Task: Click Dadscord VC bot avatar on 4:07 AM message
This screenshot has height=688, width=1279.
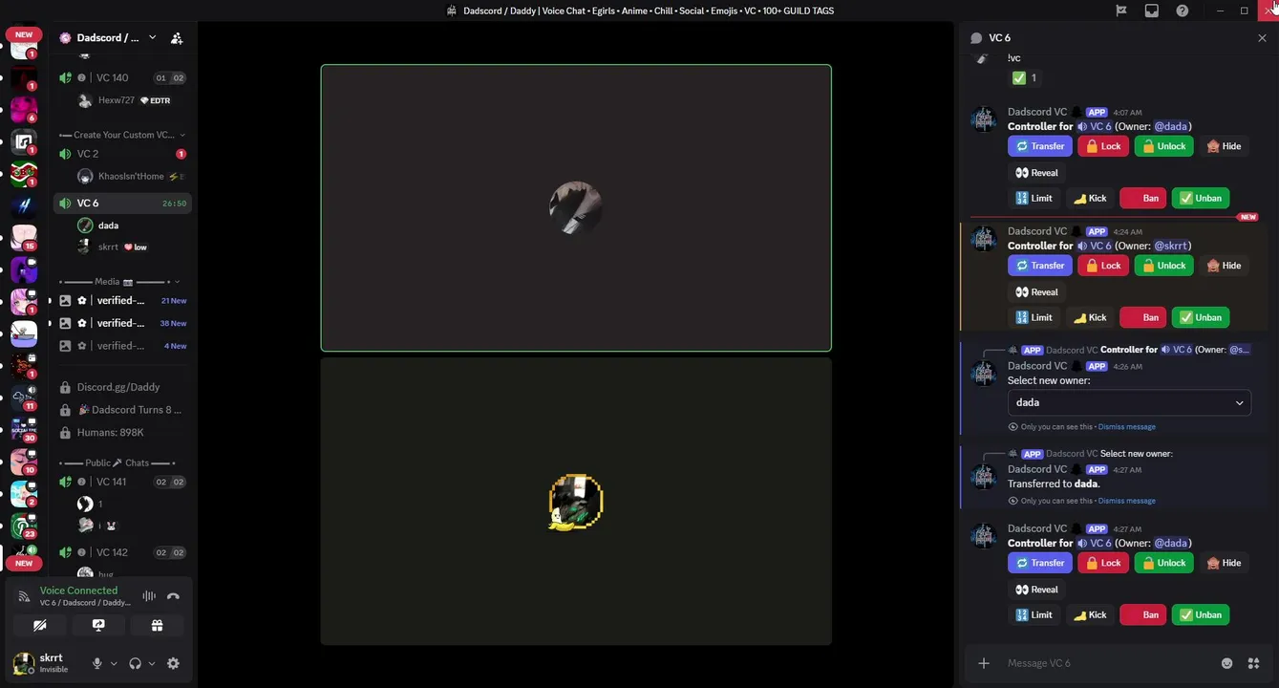Action: 984,119
